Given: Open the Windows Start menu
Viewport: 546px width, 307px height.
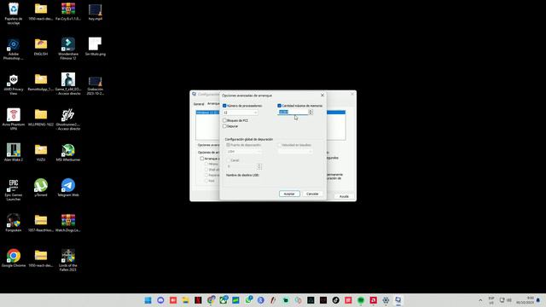Looking at the screenshot, I should [148, 300].
